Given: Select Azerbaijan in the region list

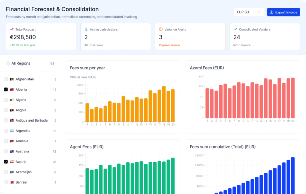Looking at the screenshot, I should coord(23,172).
